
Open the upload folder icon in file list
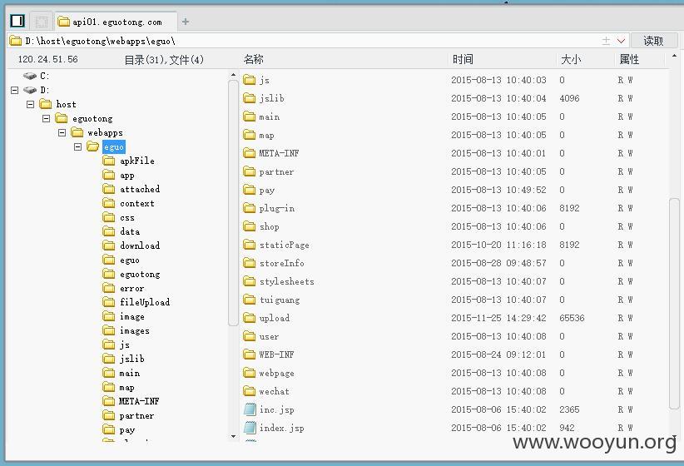pos(249,318)
